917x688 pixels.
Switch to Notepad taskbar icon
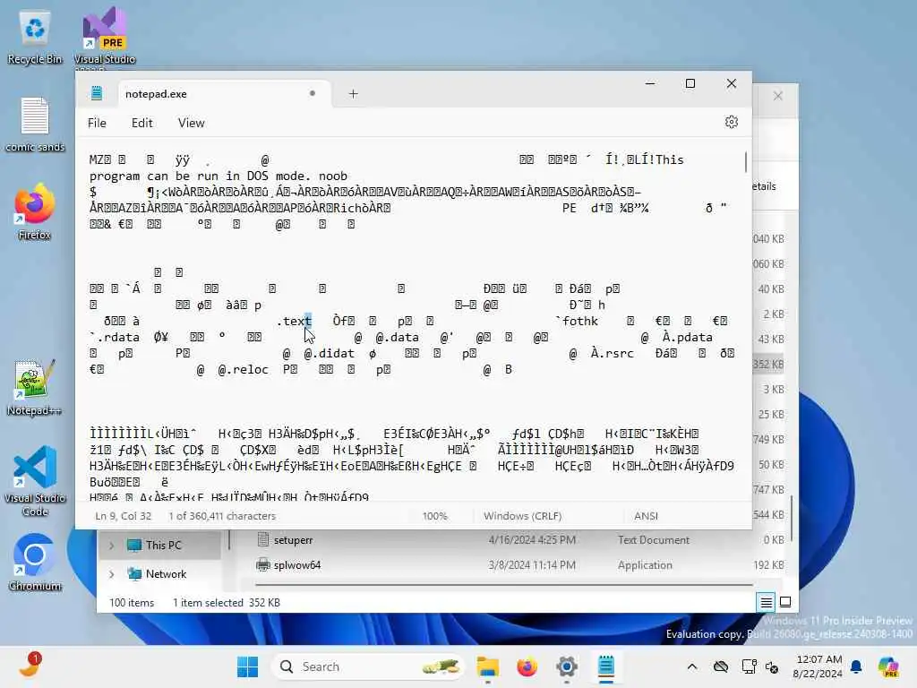[x=606, y=666]
